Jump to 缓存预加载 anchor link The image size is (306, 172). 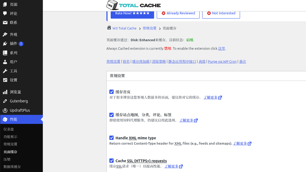tap(141, 62)
